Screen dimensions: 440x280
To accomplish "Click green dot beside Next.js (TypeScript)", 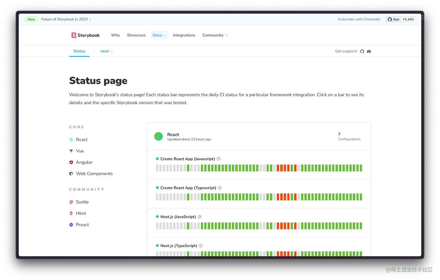I will (157, 246).
